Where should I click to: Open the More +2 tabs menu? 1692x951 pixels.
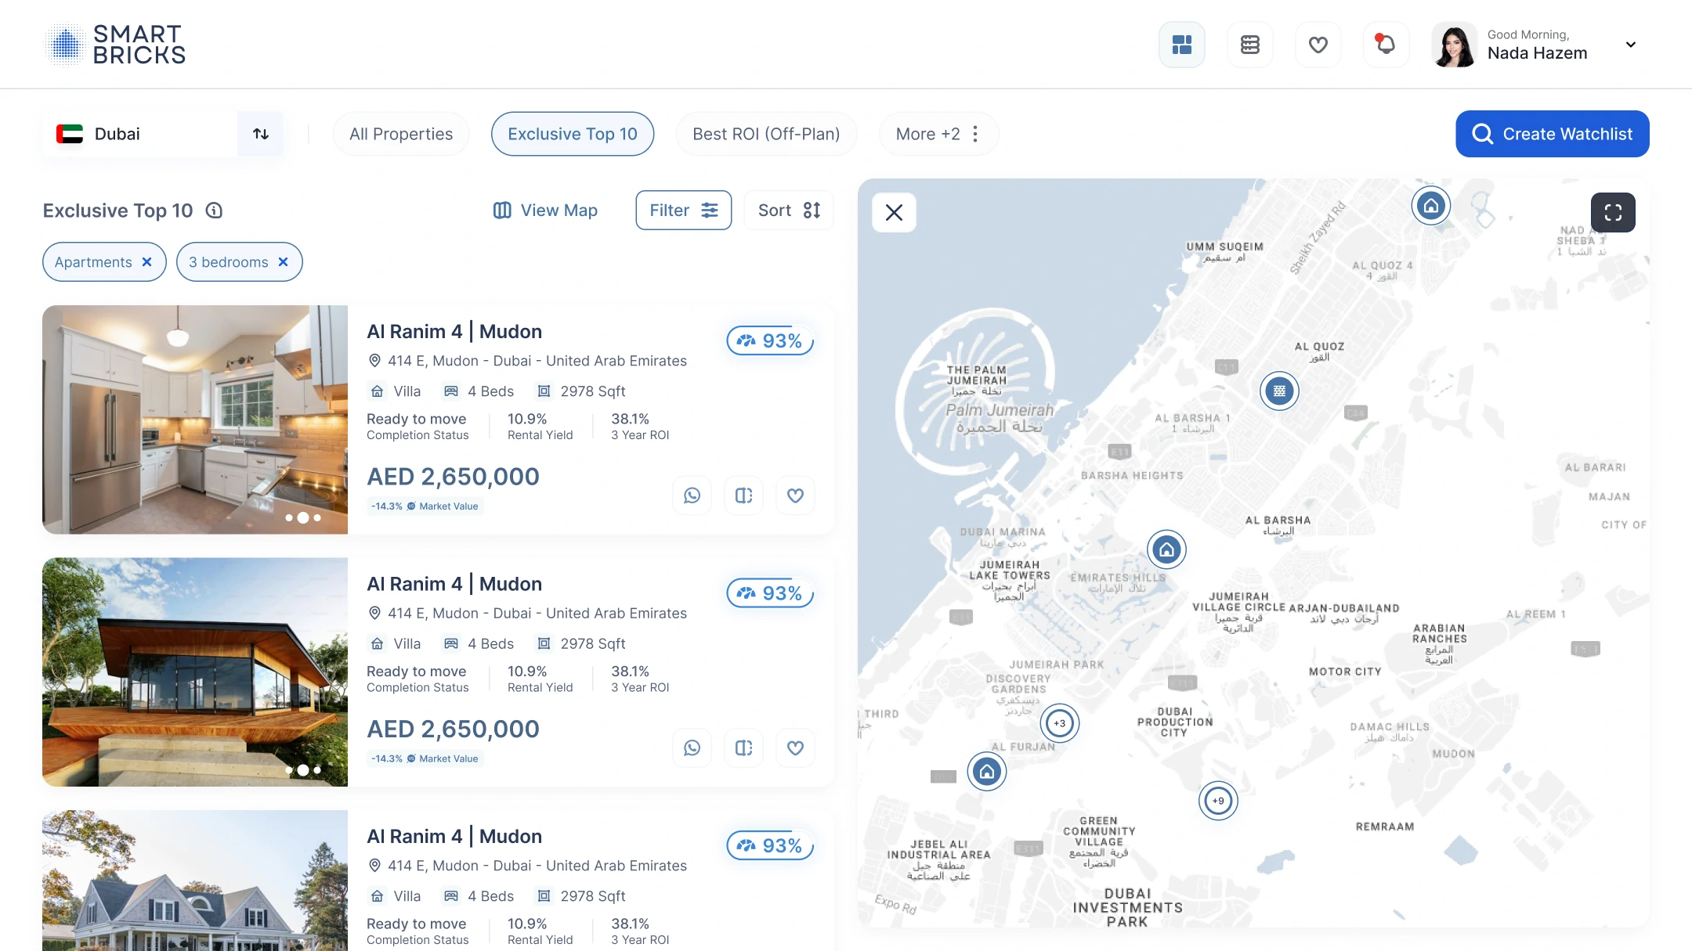938,134
